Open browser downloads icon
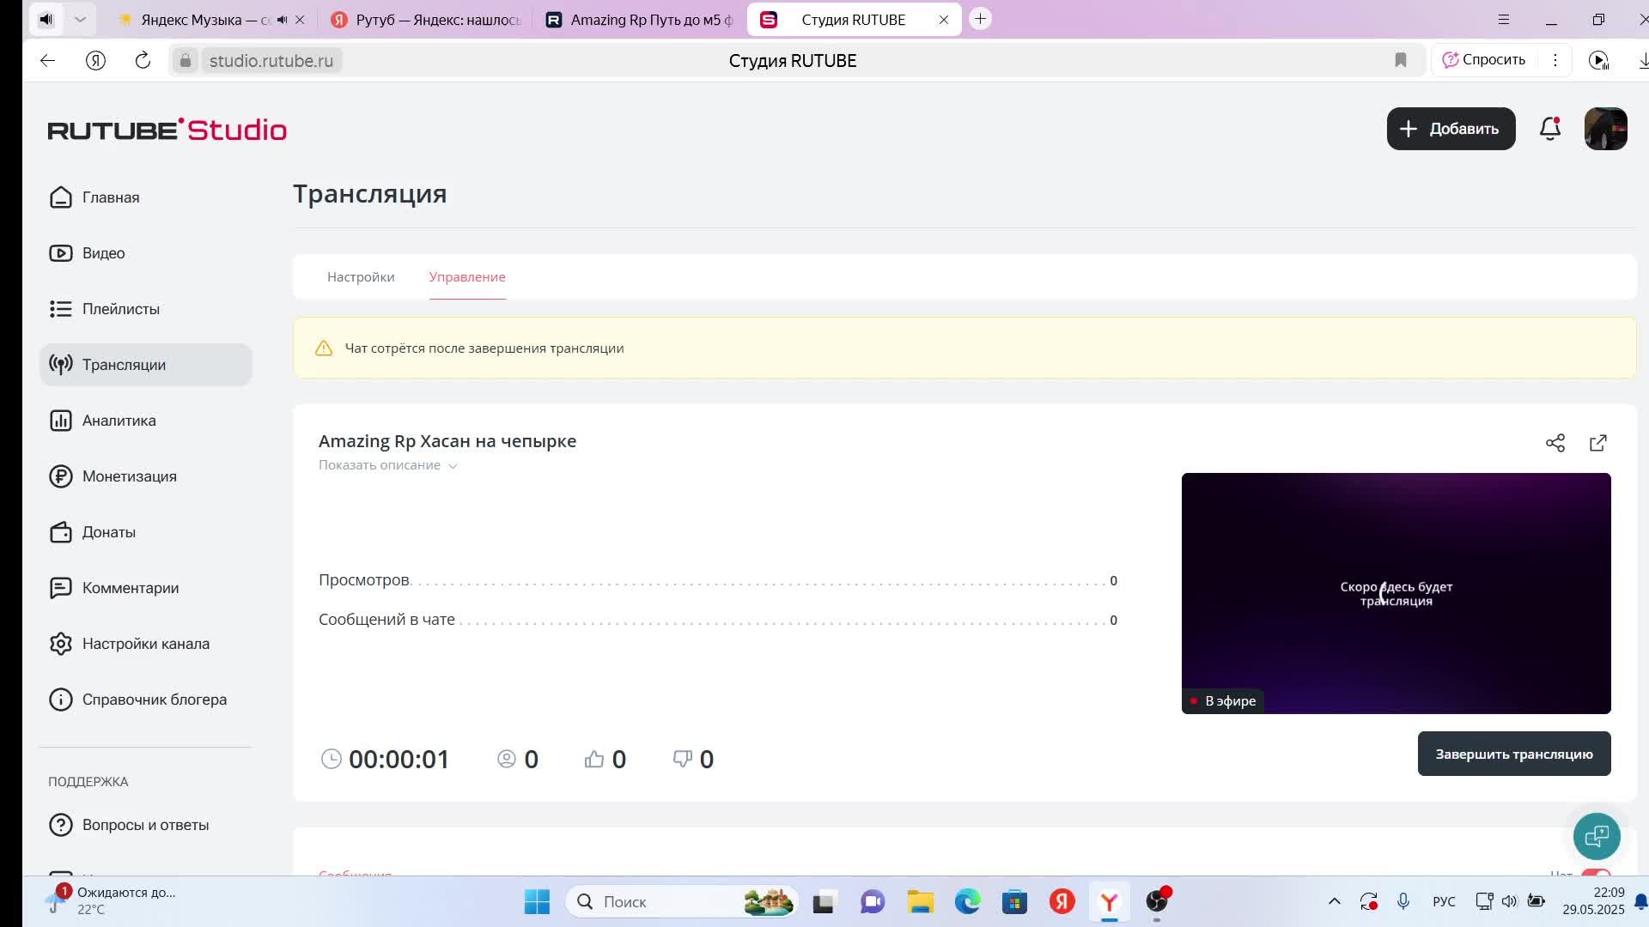 coord(1642,60)
